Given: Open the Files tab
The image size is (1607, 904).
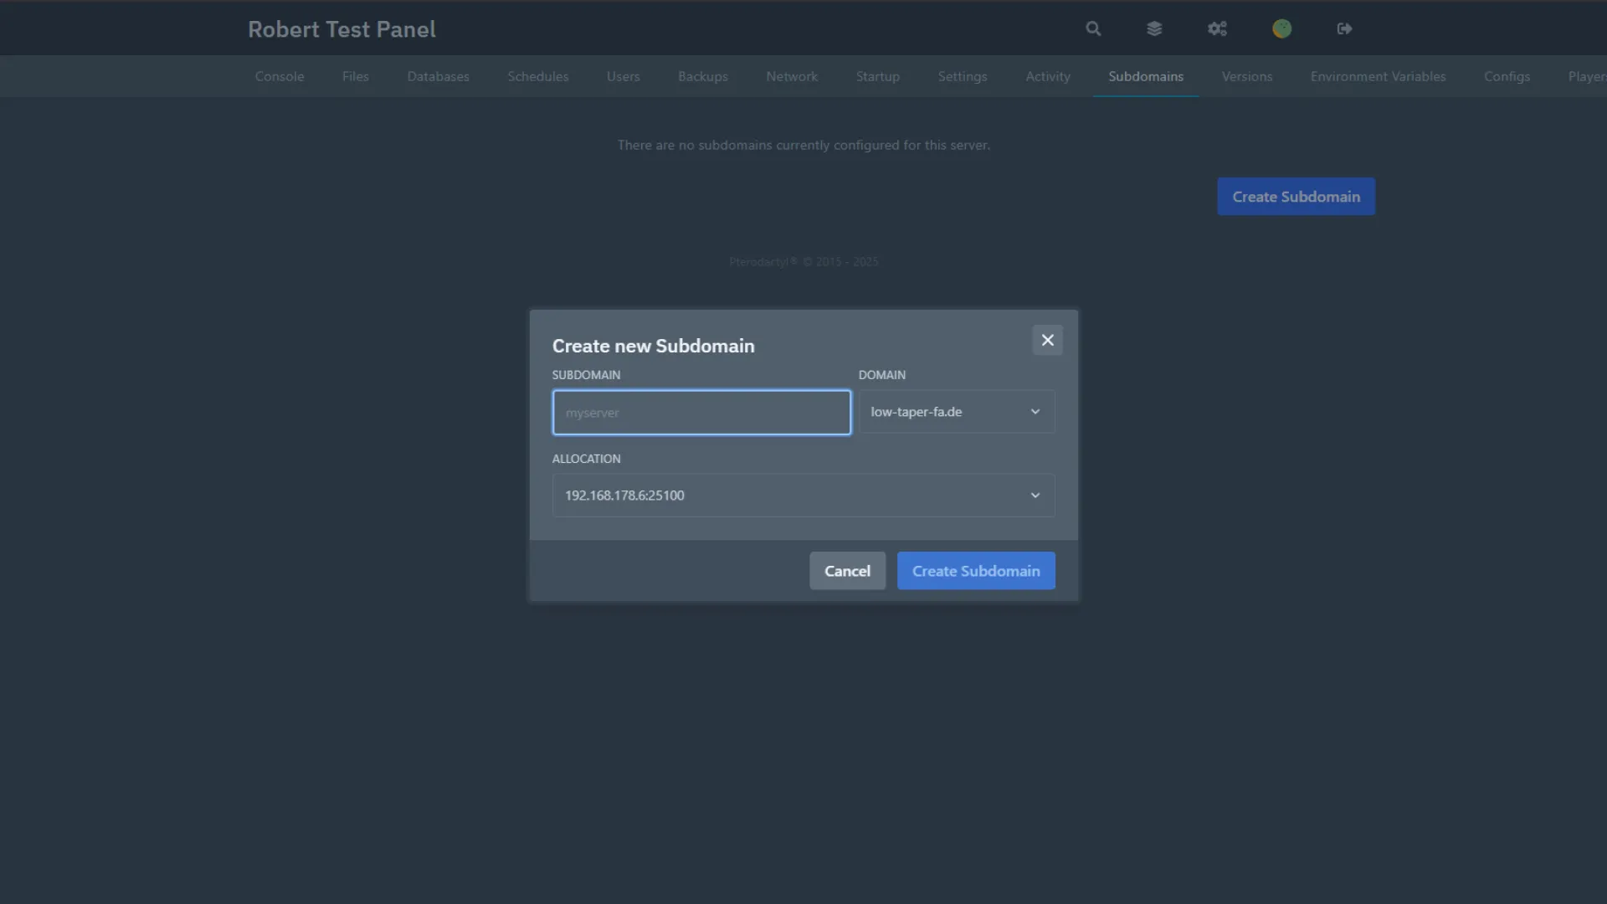Looking at the screenshot, I should [355, 76].
